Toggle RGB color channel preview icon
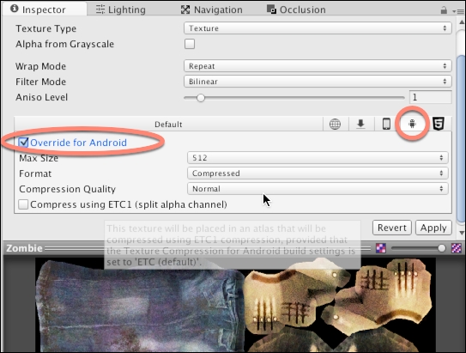466x353 pixels. (x=381, y=248)
